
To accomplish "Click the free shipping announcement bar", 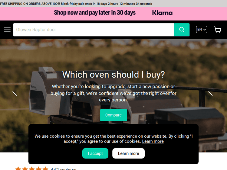I will point(113,4).
